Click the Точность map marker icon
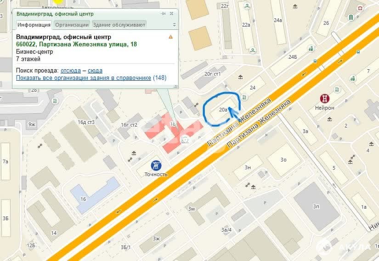The image size is (379, 261). coord(156,166)
